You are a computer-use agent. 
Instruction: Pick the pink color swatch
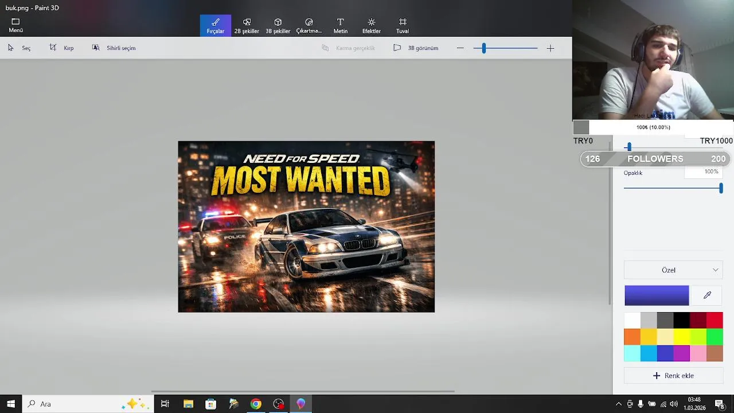[x=698, y=353]
